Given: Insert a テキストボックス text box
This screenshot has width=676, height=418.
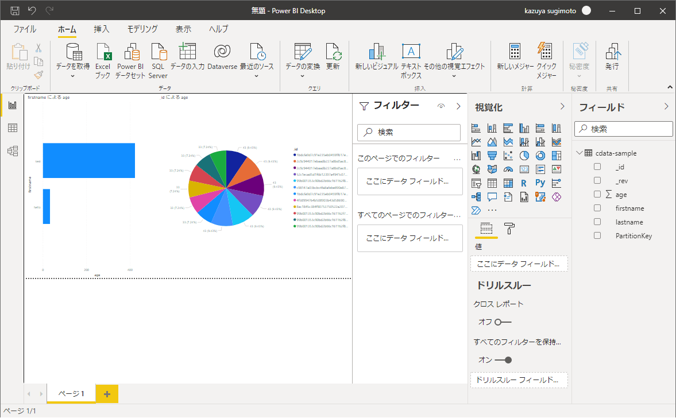Looking at the screenshot, I should (411, 53).
